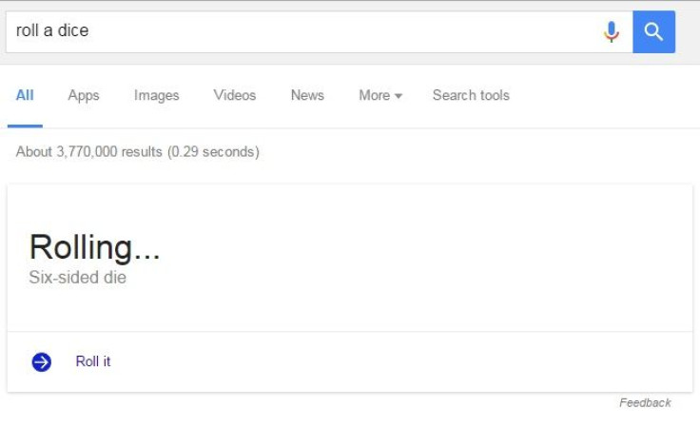Click the results count text
Image resolution: width=700 pixels, height=427 pixels.
click(x=138, y=152)
